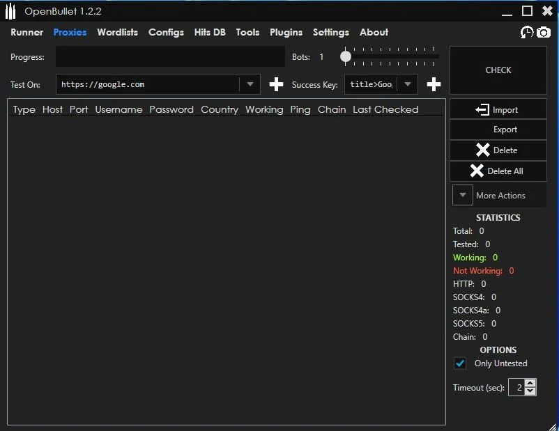The height and width of the screenshot is (431, 559).
Task: Click the 'SOCKS4a:' statistic label
Action: [471, 311]
